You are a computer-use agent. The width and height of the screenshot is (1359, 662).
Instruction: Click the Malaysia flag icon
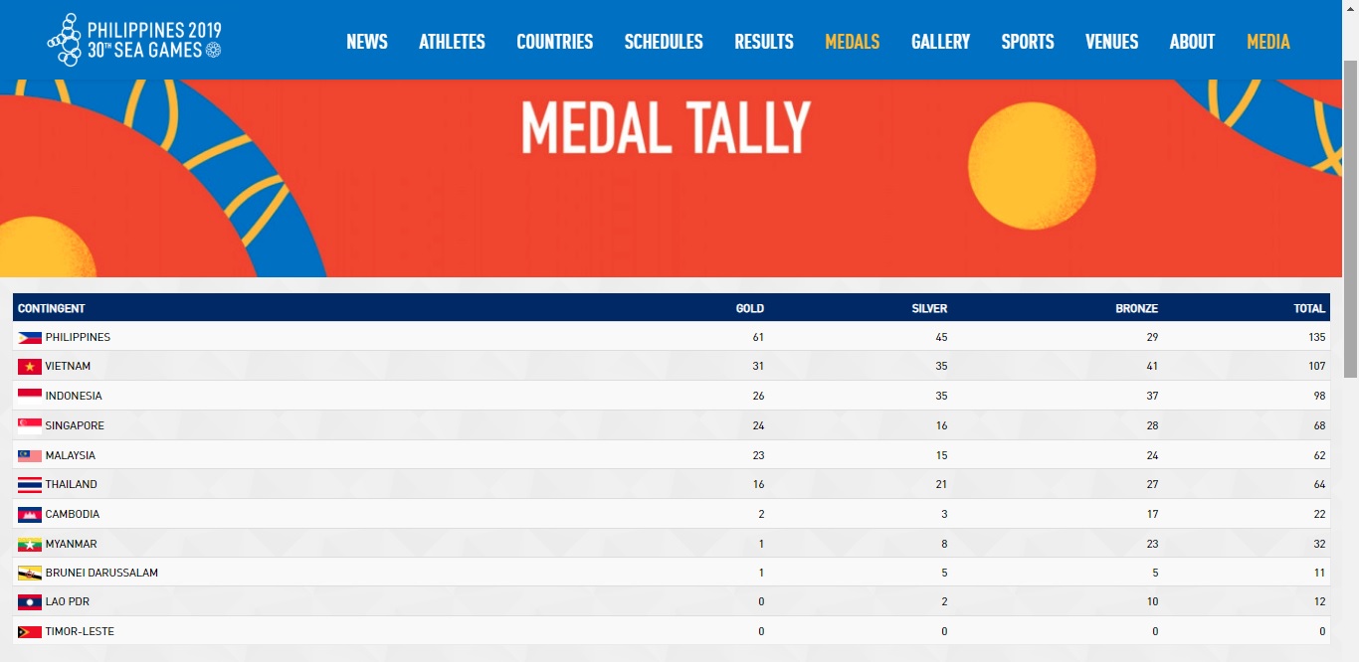click(29, 456)
